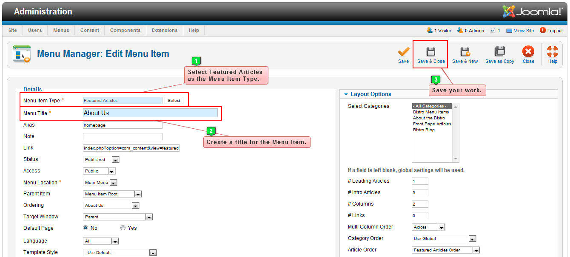Click the Save checkmark icon
Viewport: 570px width, 257px height.
tap(403, 52)
